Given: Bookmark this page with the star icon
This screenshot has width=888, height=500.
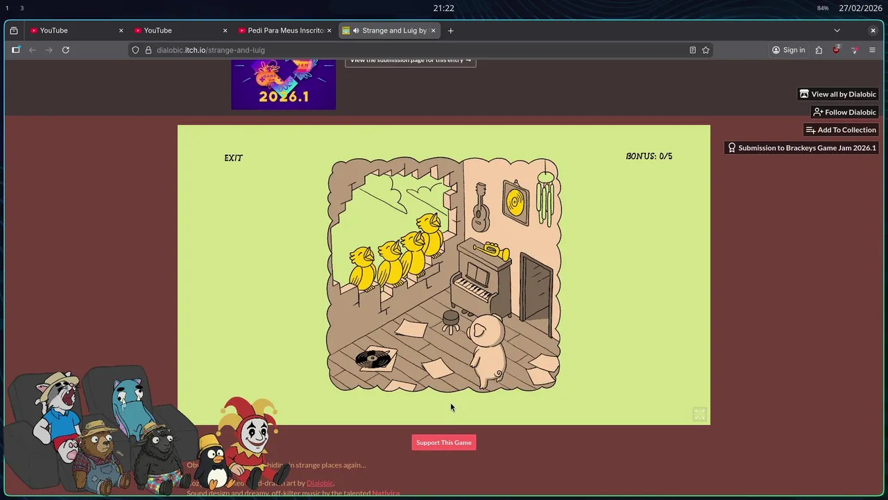Looking at the screenshot, I should click(706, 50).
